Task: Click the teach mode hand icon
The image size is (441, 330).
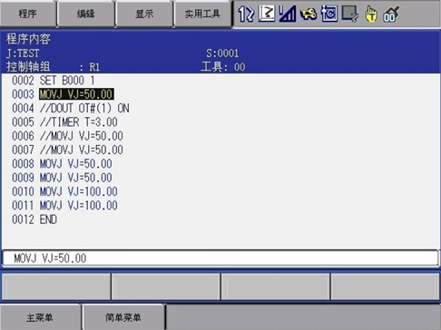Action: (x=371, y=15)
